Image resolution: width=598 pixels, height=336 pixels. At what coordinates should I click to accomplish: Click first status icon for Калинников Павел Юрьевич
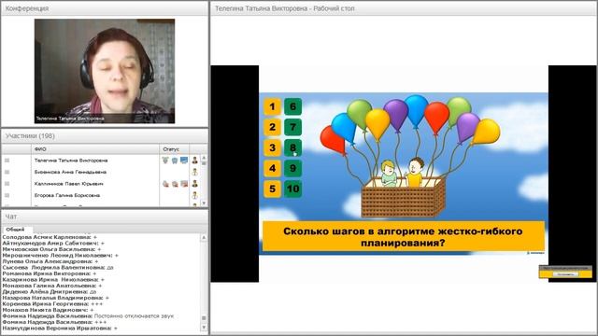tap(165, 184)
